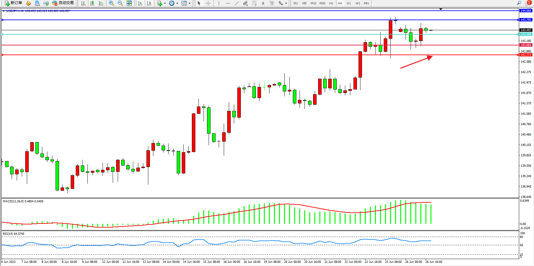Click the New Order (新订单) button

(13, 3)
